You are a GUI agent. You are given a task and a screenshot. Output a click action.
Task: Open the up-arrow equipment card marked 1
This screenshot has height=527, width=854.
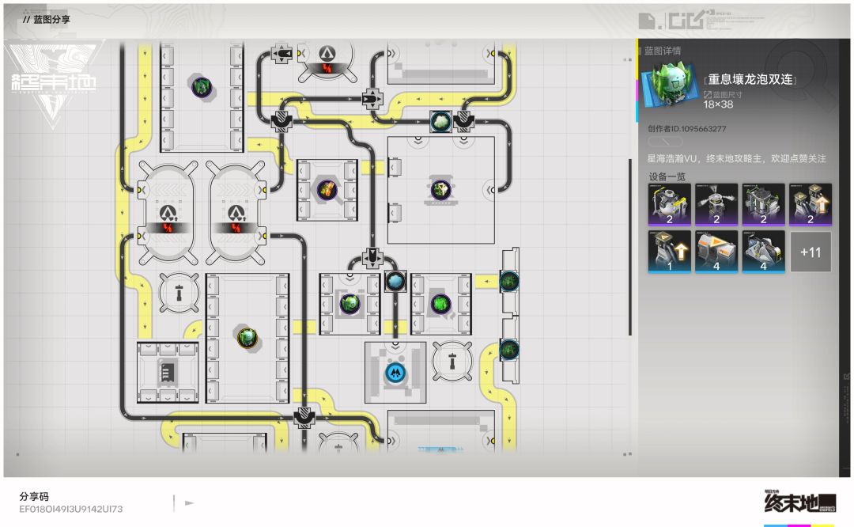click(670, 252)
